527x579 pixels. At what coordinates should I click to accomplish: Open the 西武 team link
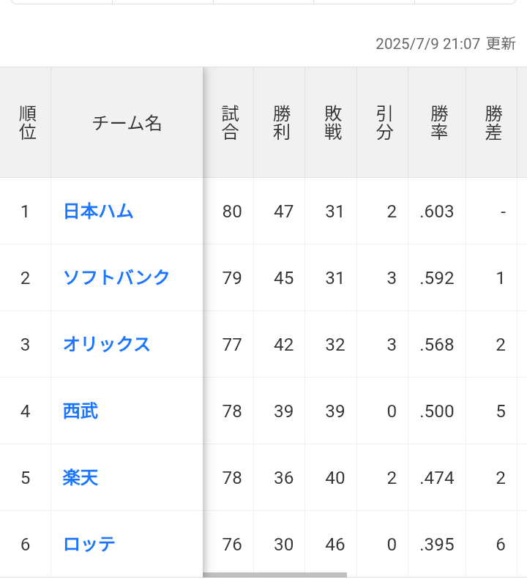(x=81, y=411)
